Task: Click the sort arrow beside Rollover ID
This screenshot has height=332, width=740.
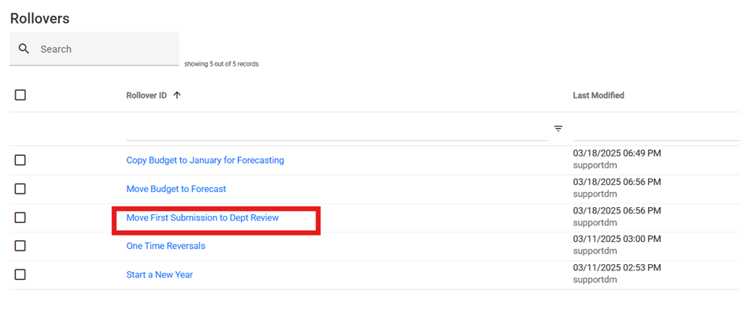Action: pyautogui.click(x=177, y=96)
